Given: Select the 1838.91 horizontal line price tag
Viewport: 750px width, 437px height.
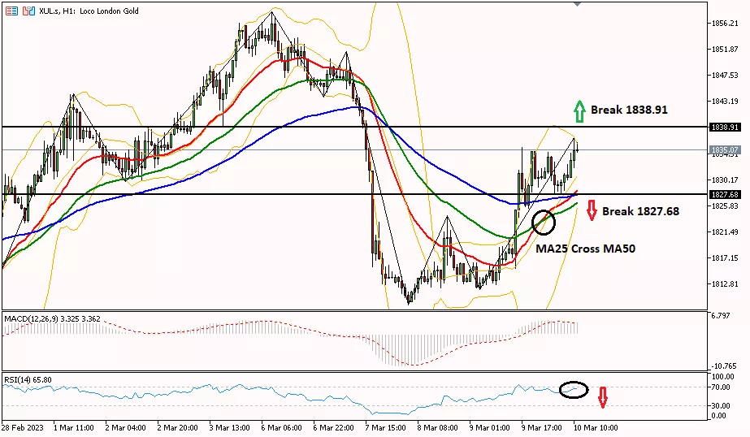Looking at the screenshot, I should pos(725,128).
